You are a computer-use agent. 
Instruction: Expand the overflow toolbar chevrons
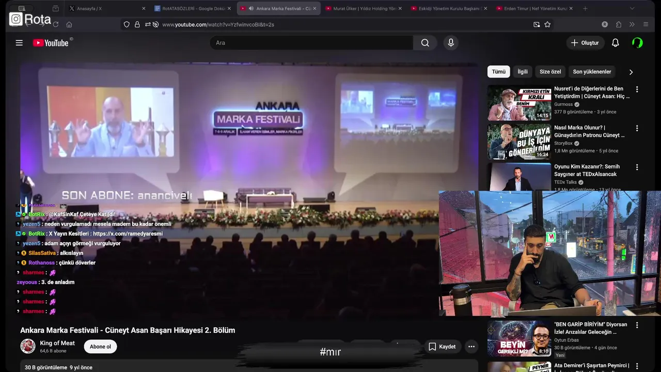click(632, 24)
